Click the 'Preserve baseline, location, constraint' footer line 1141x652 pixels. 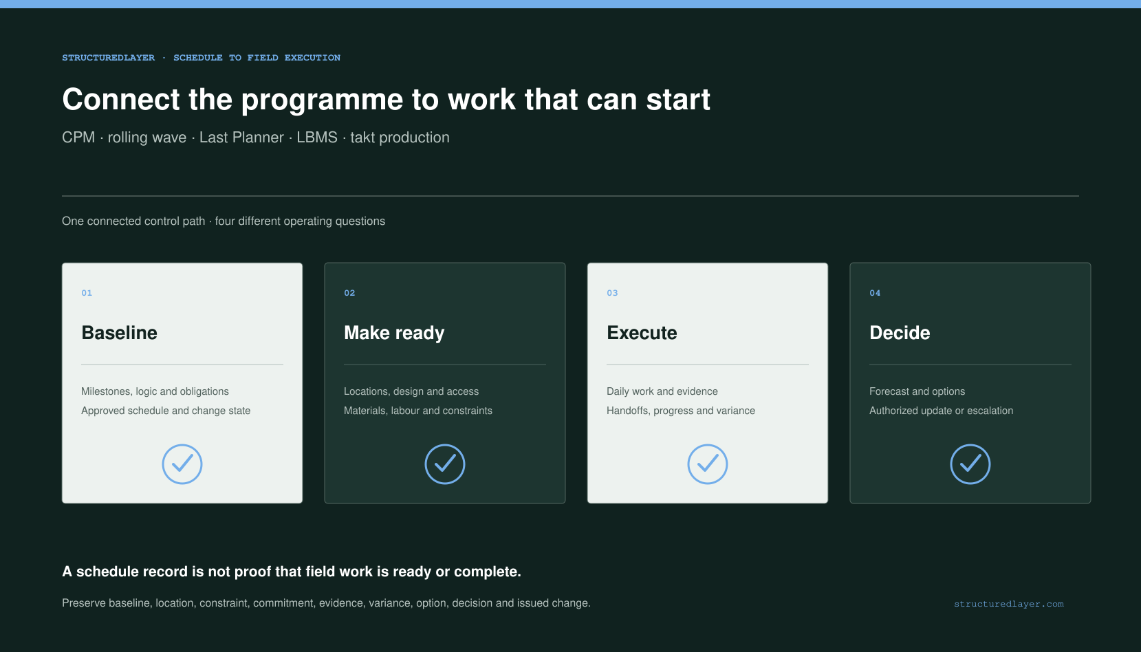pos(326,603)
